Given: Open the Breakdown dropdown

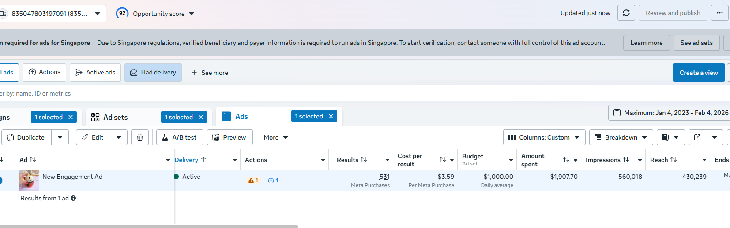Looking at the screenshot, I should [x=621, y=137].
